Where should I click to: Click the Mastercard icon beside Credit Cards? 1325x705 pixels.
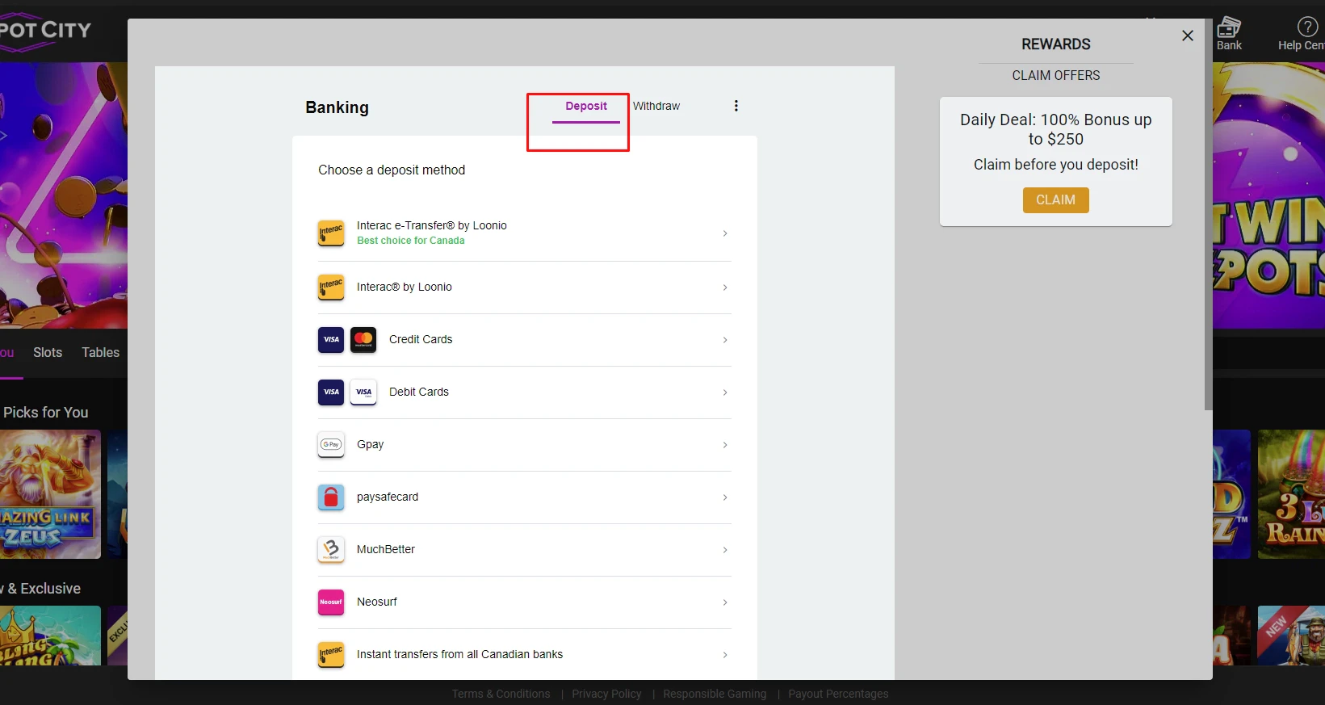click(x=363, y=339)
